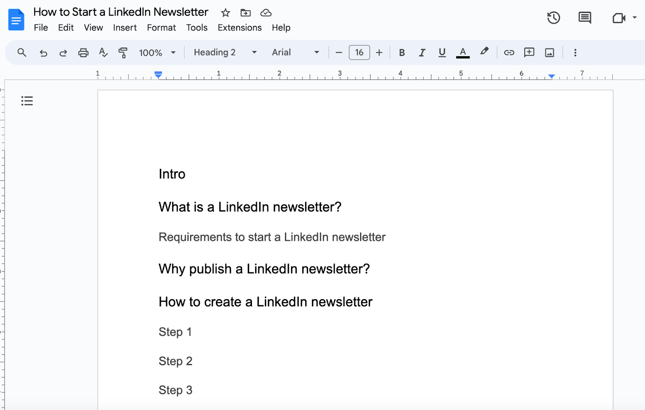Open the Edit menu
645x410 pixels.
(66, 28)
